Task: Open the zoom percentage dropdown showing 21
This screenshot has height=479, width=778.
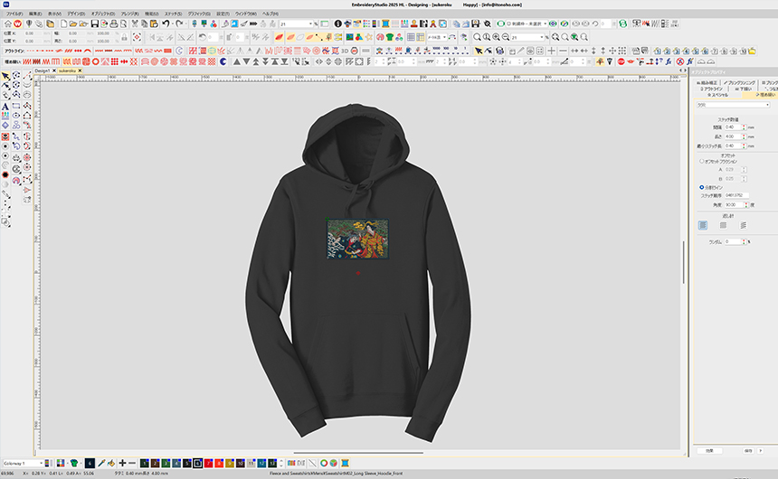Action: [314, 23]
